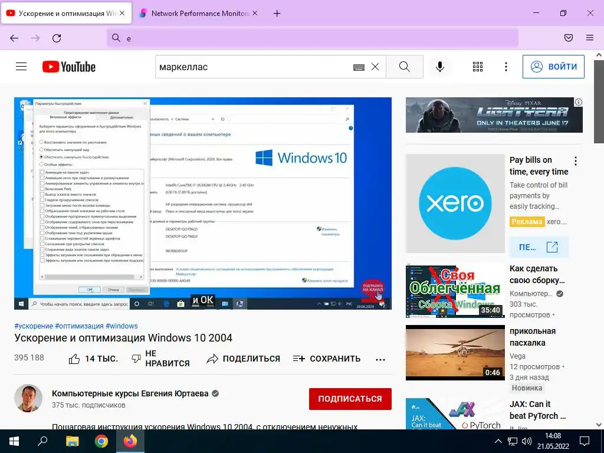Open Облегчённая Сборка Windows video thumbnail
The width and height of the screenshot is (604, 453).
pos(455,290)
